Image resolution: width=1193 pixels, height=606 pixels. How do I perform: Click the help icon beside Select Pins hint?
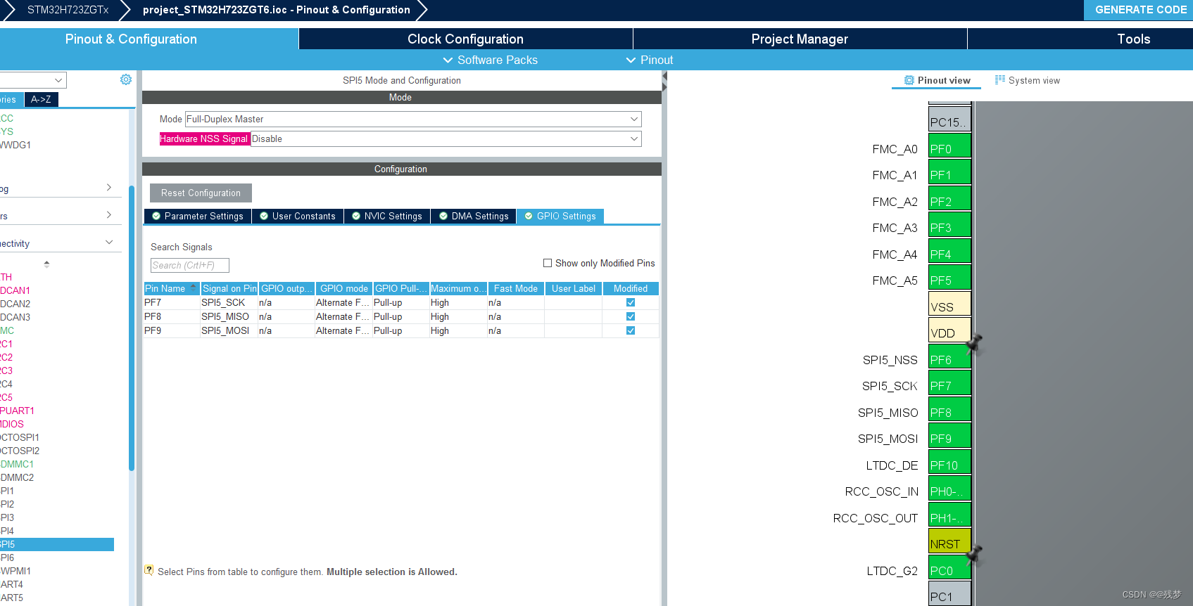149,570
